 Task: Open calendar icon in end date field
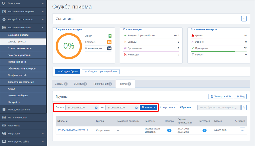[x=137, y=108]
